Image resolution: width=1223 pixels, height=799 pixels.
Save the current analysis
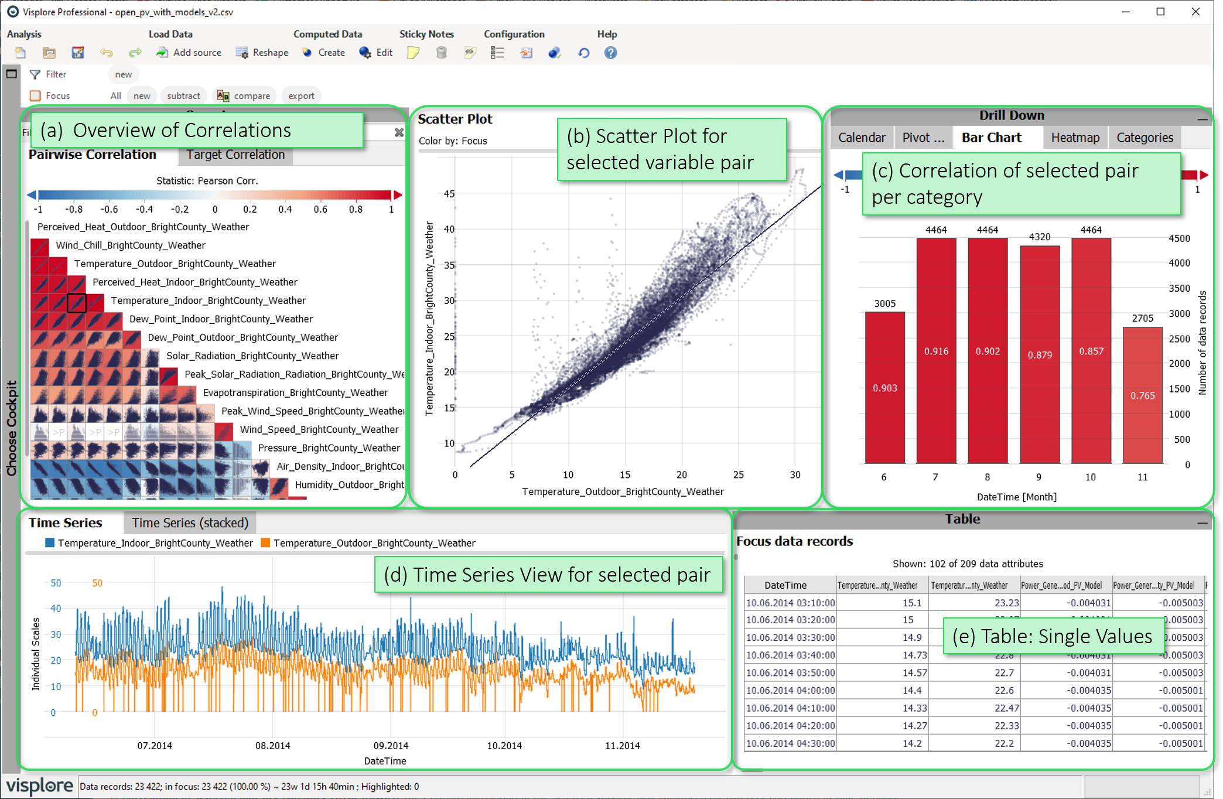(77, 53)
